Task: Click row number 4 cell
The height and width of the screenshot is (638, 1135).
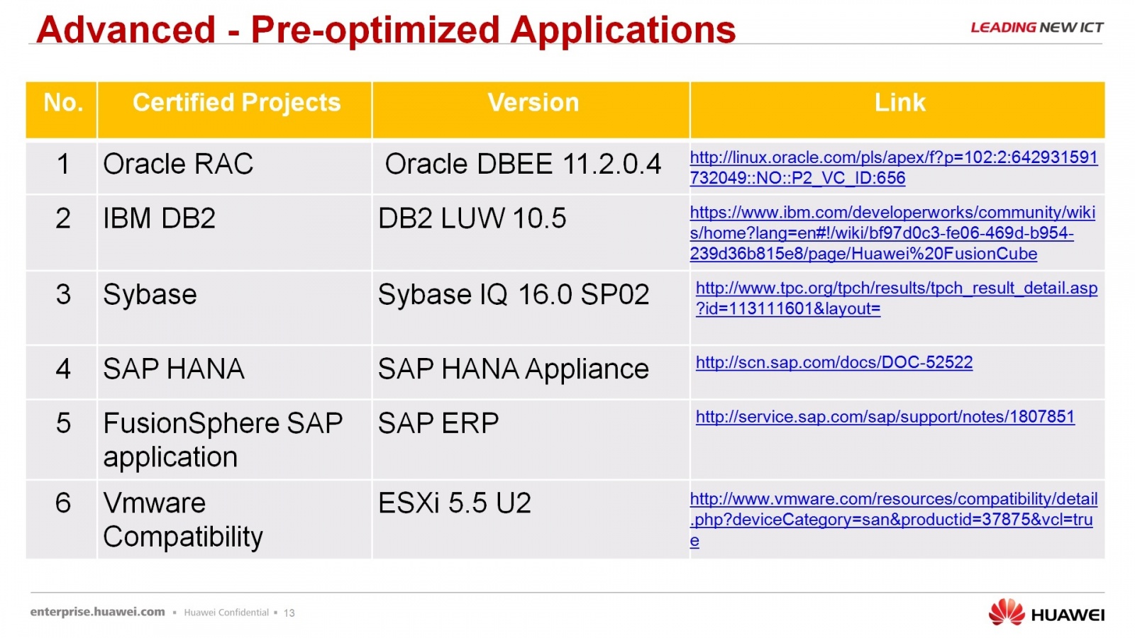Action: [x=62, y=373]
